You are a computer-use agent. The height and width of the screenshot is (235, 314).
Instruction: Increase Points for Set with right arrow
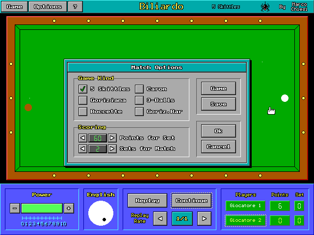112,138
